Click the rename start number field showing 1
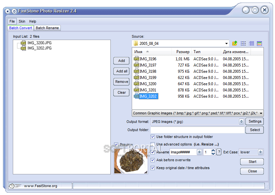Screen dimensions: 275x195 pos(207,152)
